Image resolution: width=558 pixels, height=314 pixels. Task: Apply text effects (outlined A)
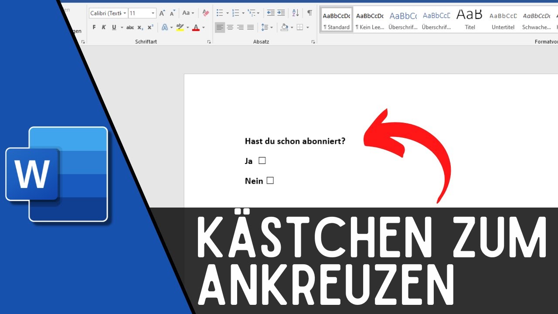tap(165, 27)
